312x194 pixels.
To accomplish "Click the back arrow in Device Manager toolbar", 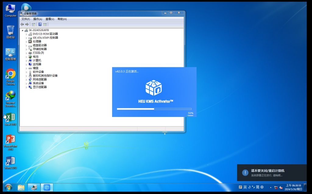I will click(22, 24).
